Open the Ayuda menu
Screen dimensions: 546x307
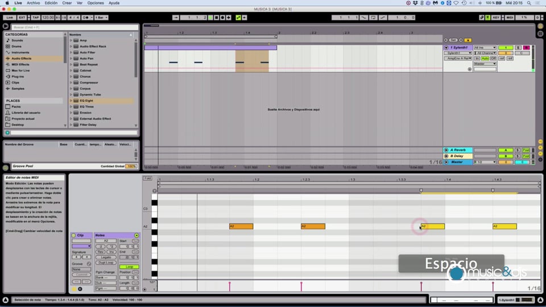[x=114, y=3]
